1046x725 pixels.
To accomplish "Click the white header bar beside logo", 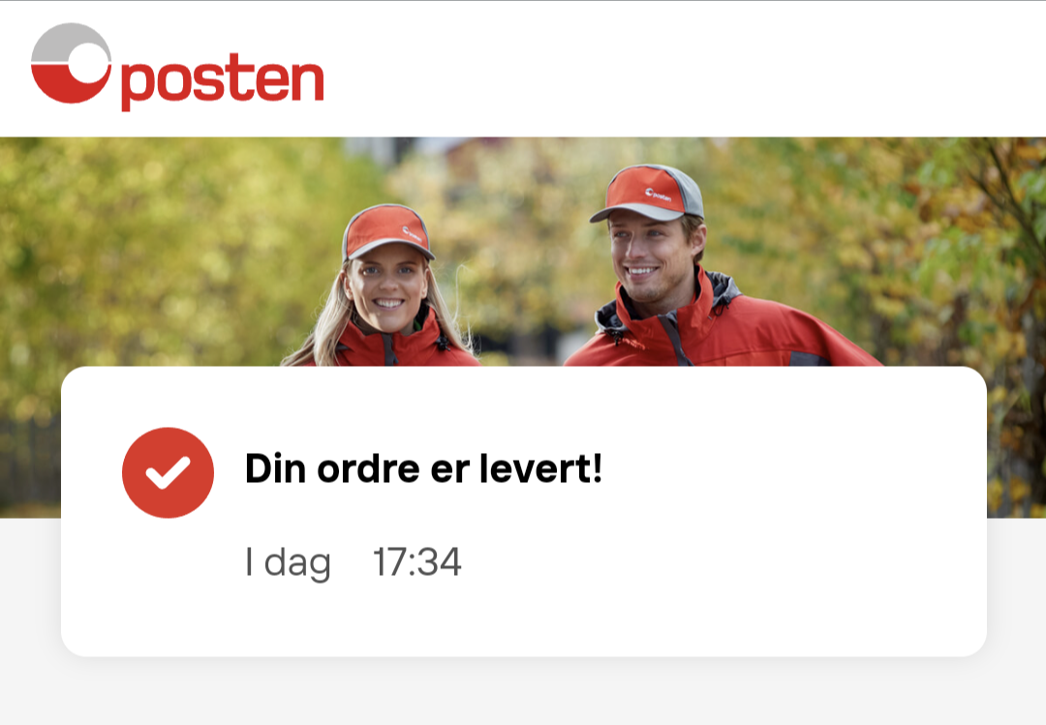I will coord(667,69).
